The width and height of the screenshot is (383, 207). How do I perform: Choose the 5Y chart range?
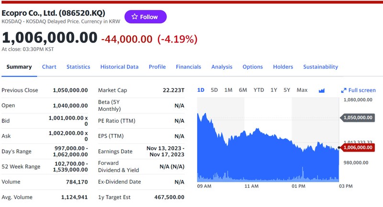287,90
